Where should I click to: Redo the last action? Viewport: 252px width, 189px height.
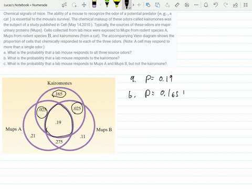[226, 5]
